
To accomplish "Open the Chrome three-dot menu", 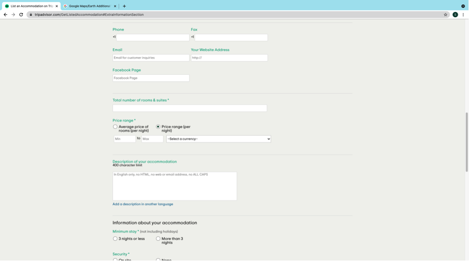I will (463, 15).
